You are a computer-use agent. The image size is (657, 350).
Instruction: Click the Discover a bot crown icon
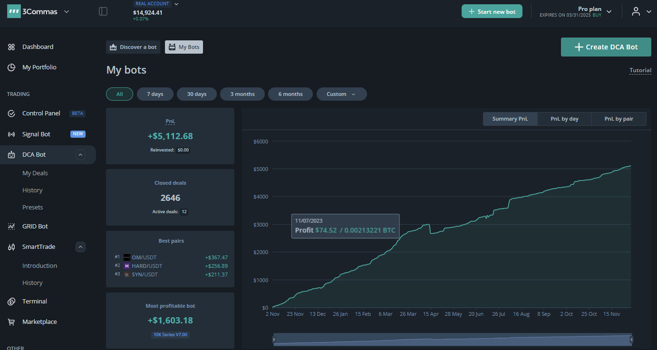[x=113, y=47]
